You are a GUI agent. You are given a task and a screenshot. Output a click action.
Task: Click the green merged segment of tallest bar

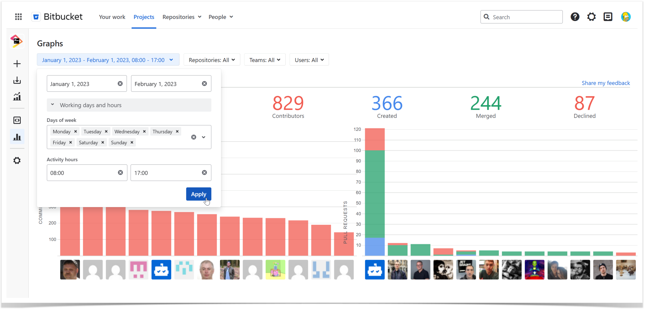375,194
